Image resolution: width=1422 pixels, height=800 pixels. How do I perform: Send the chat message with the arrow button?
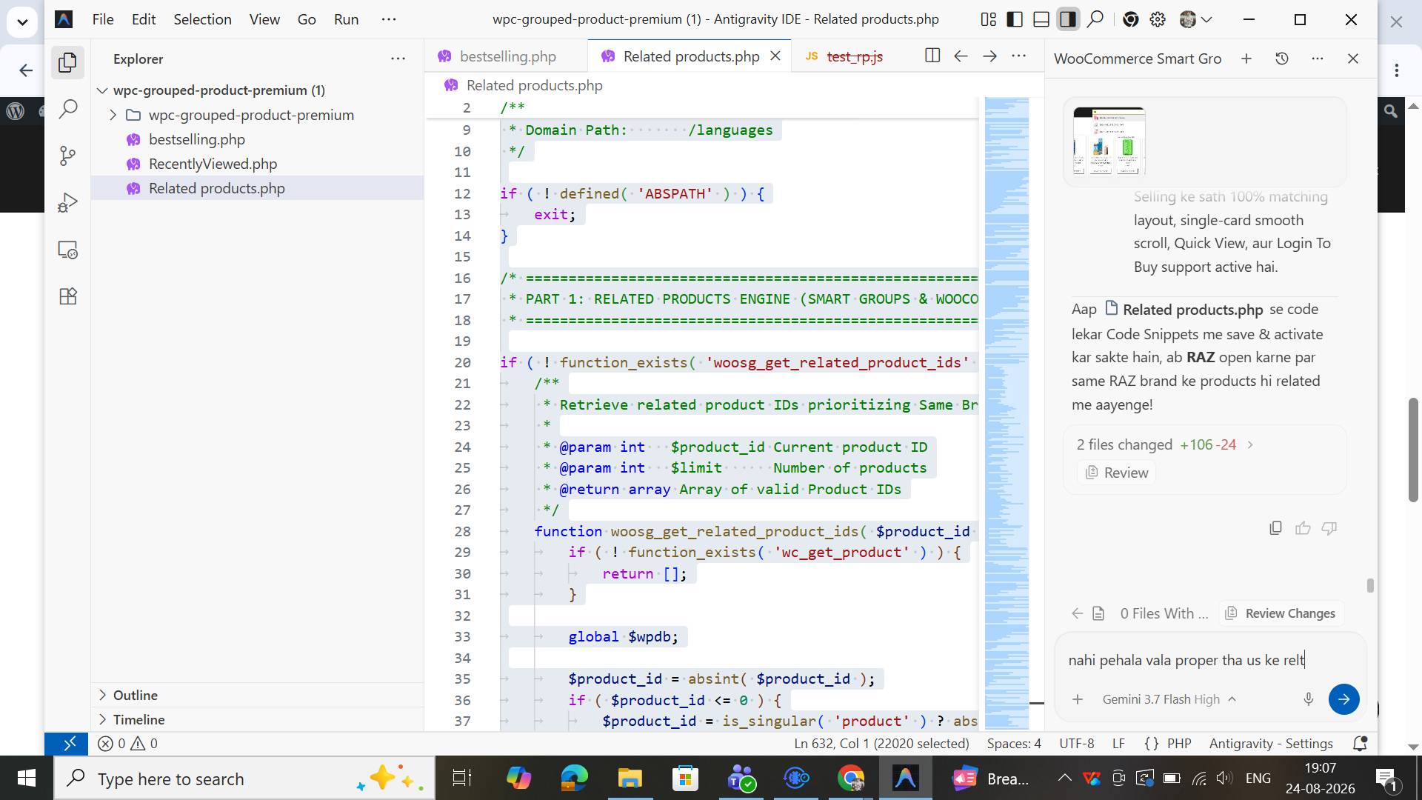[x=1343, y=699]
